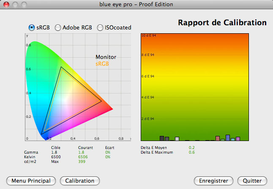Image resolution: width=273 pixels, height=189 pixels.
Task: Click the orange sRGB legend label
Action: pos(102,64)
